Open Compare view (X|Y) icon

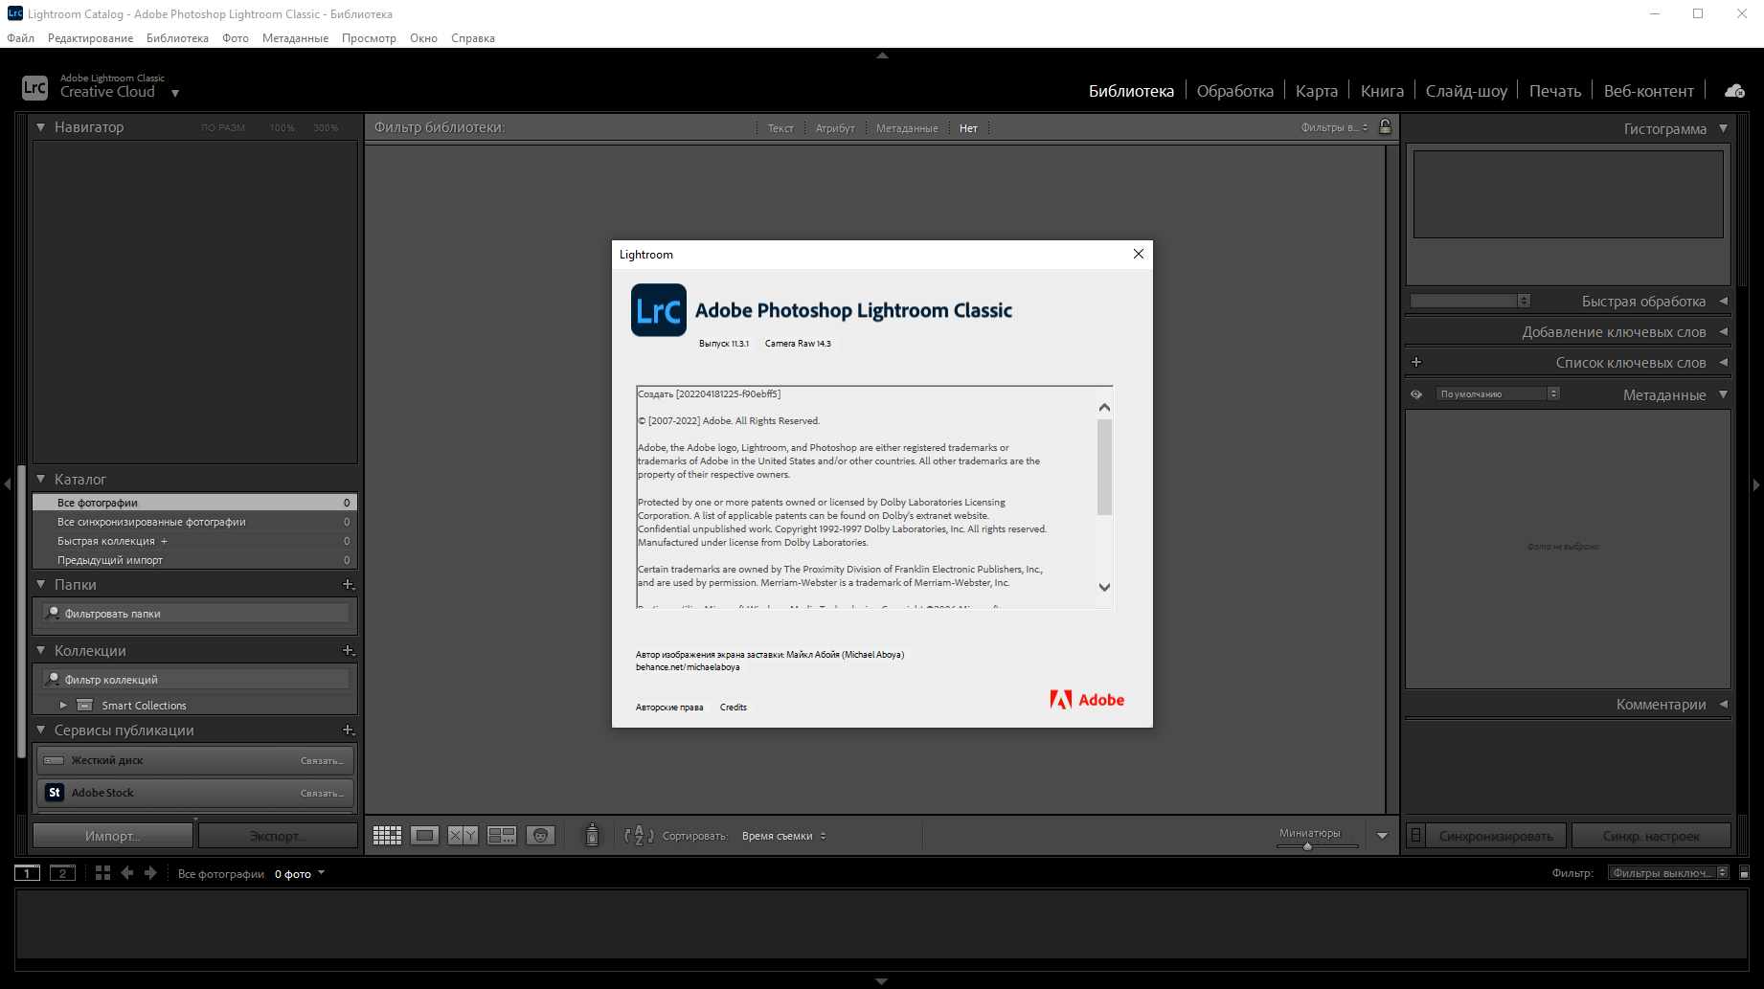click(464, 836)
